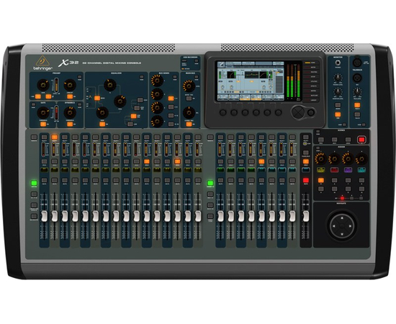Select Bus Sends bank 5-8 button
Image resolution: width=396 pixels, height=324 pixels.
click(171, 107)
